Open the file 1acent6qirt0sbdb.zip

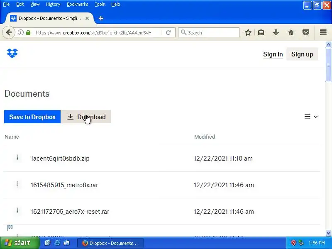(x=60, y=159)
